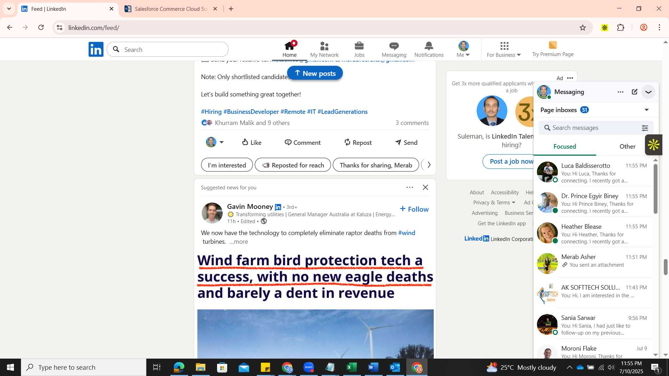Open the Accessibility footer link
669x376 pixels.
pyautogui.click(x=505, y=193)
